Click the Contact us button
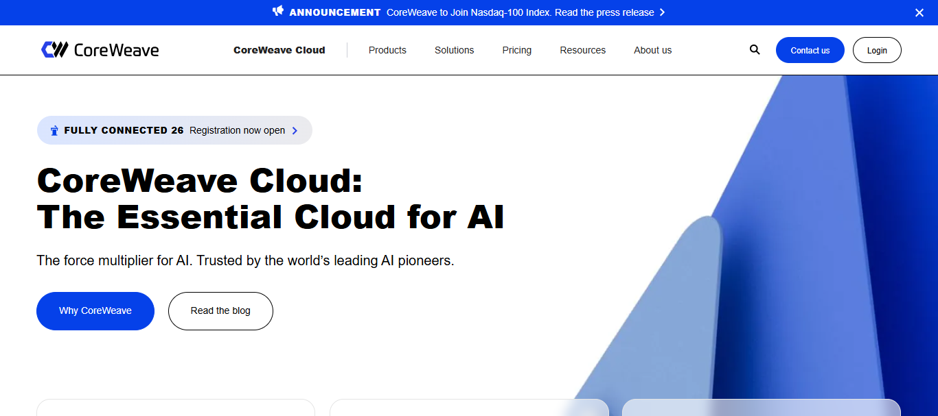 coord(810,50)
